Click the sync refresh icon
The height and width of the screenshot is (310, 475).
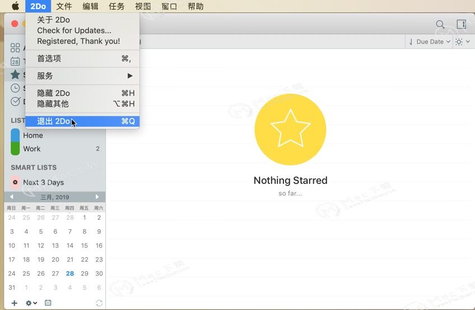(x=99, y=303)
